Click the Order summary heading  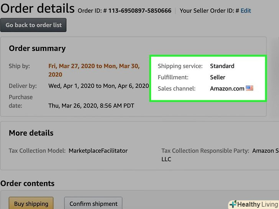pyautogui.click(x=37, y=49)
